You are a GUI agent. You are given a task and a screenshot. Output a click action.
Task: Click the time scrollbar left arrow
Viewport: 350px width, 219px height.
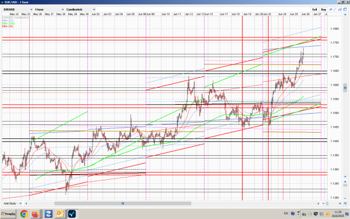pyautogui.click(x=26, y=203)
